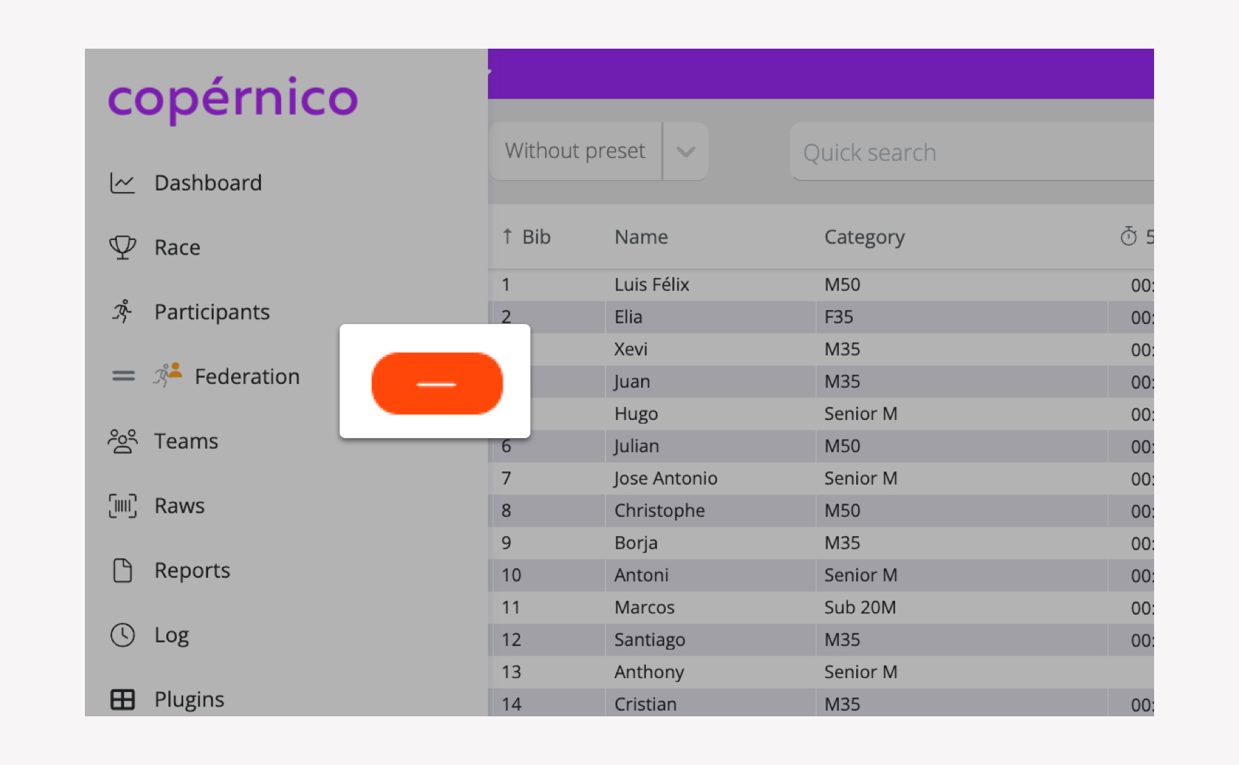Click M50 category in Christophe's row
The height and width of the screenshot is (765, 1239).
961,510
